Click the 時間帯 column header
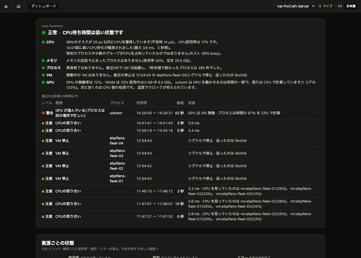The width and height of the screenshot is (361, 258). [x=142, y=103]
